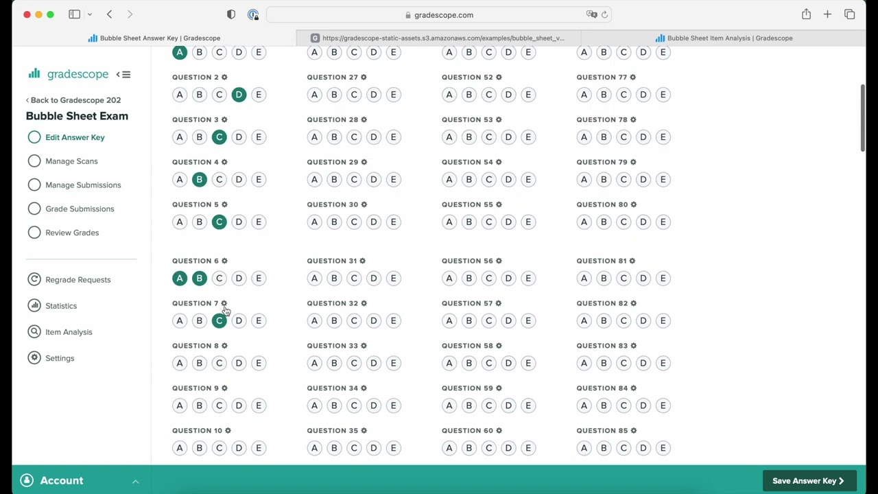The image size is (878, 494).
Task: Click the Statistics chart icon in sidebar
Action: click(x=34, y=306)
